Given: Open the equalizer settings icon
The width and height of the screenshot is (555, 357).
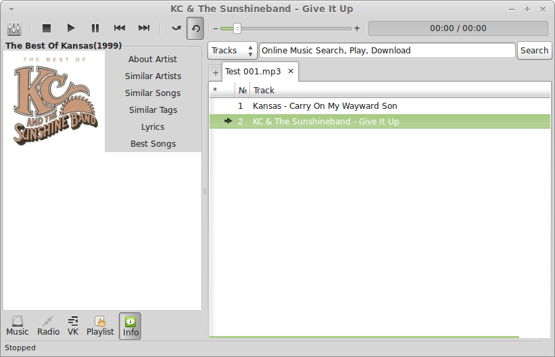Looking at the screenshot, I should 14,28.
